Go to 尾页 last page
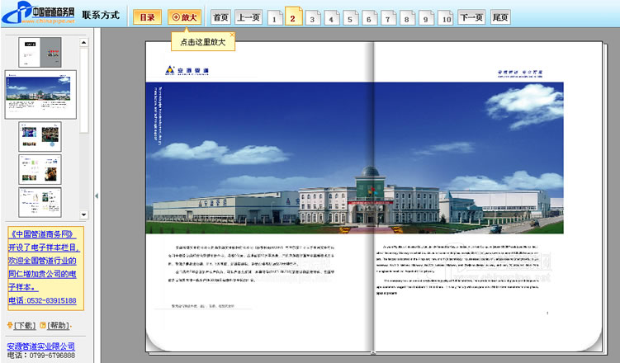Image resolution: width=620 pixels, height=363 pixels. click(499, 16)
